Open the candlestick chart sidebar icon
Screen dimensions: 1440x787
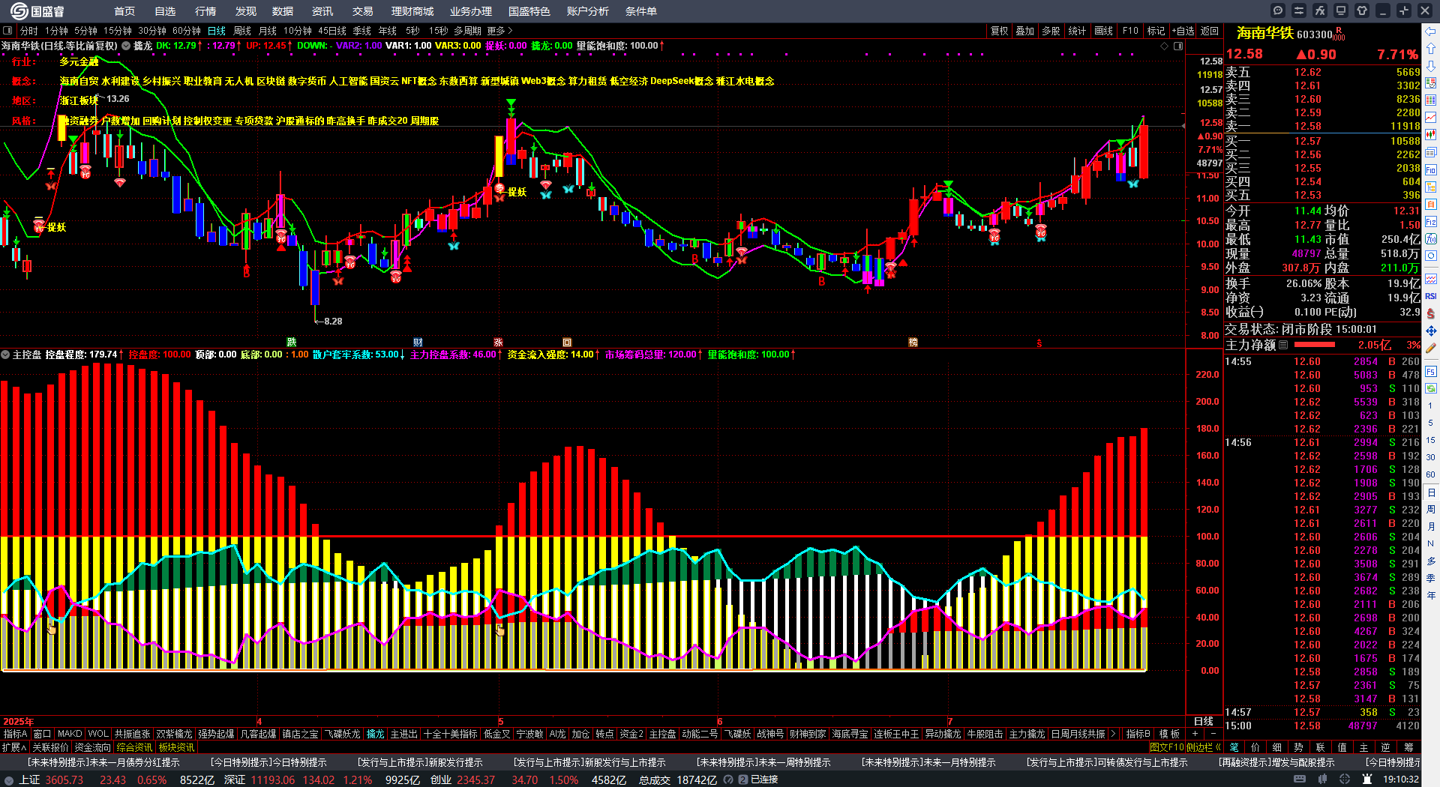[1431, 135]
